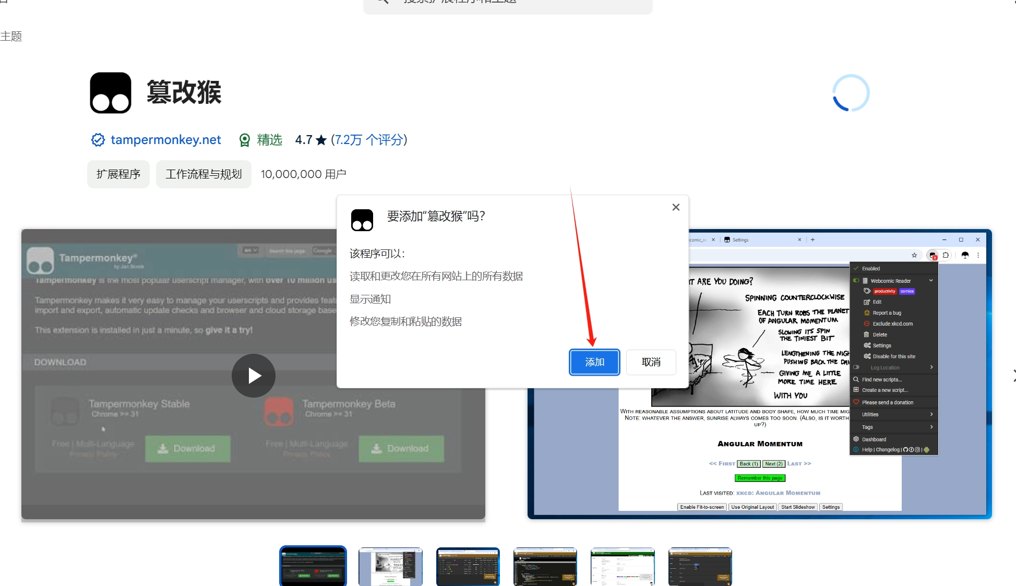Confirm by clicking the 添加 button
1016x586 pixels.
pos(594,362)
